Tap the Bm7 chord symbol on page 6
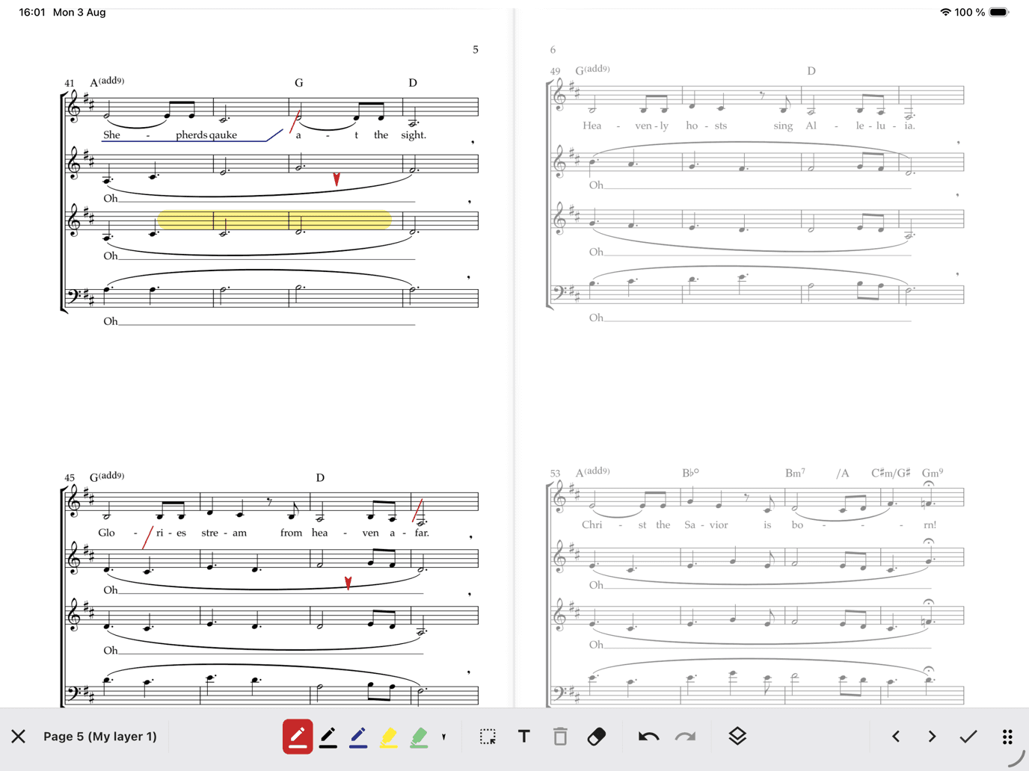The height and width of the screenshot is (771, 1029). click(x=795, y=473)
